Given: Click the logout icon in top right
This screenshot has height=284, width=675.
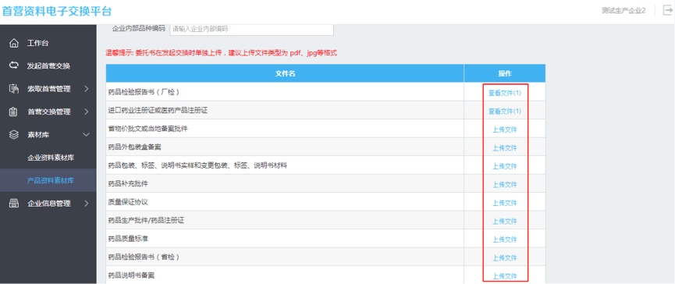Looking at the screenshot, I should 668,11.
